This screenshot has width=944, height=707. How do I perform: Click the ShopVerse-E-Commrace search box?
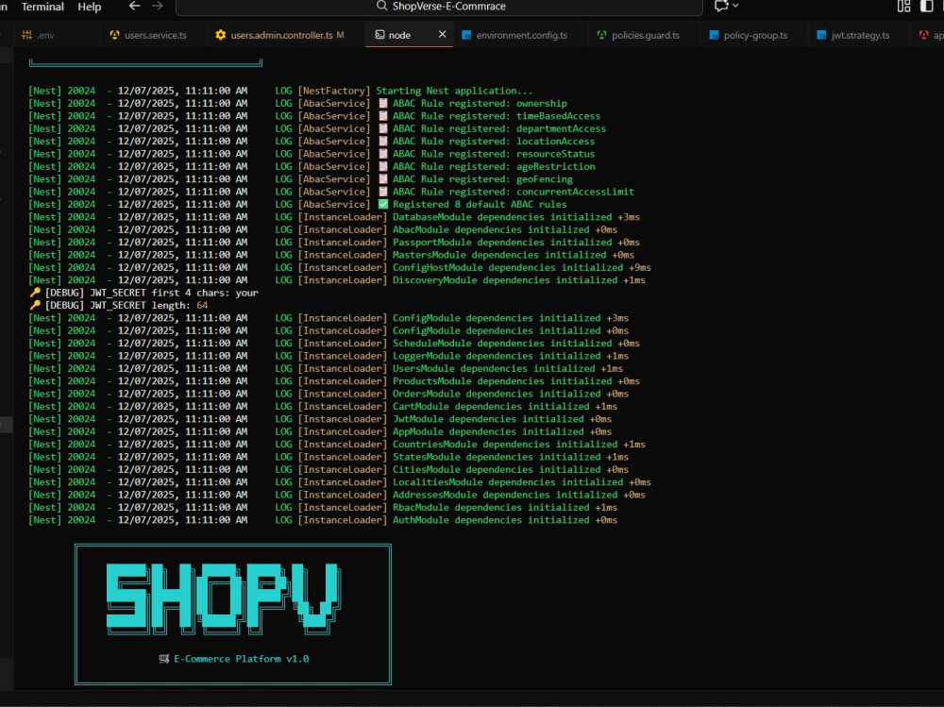[x=439, y=7]
